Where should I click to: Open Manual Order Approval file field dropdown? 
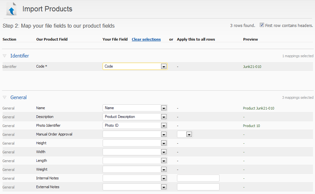coord(135,134)
